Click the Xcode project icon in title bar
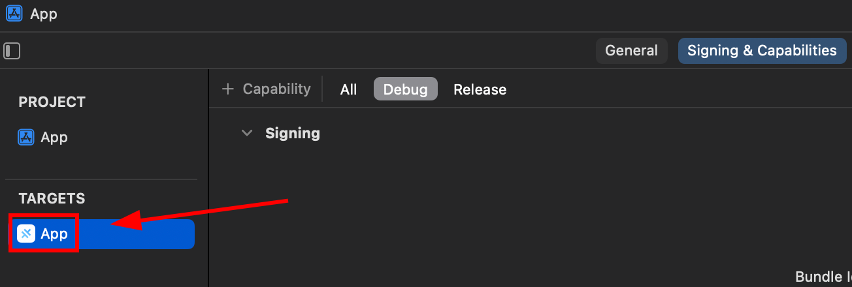 [14, 14]
